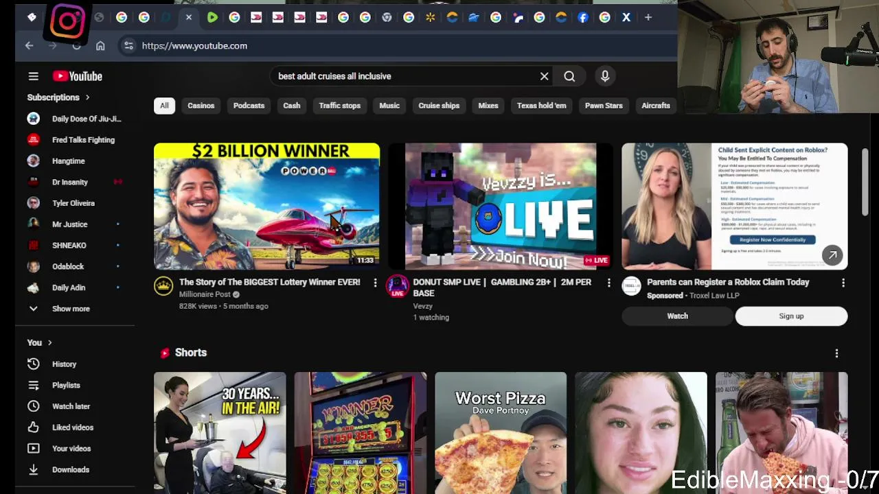Expand the Subscriptions section chevron

click(x=87, y=97)
